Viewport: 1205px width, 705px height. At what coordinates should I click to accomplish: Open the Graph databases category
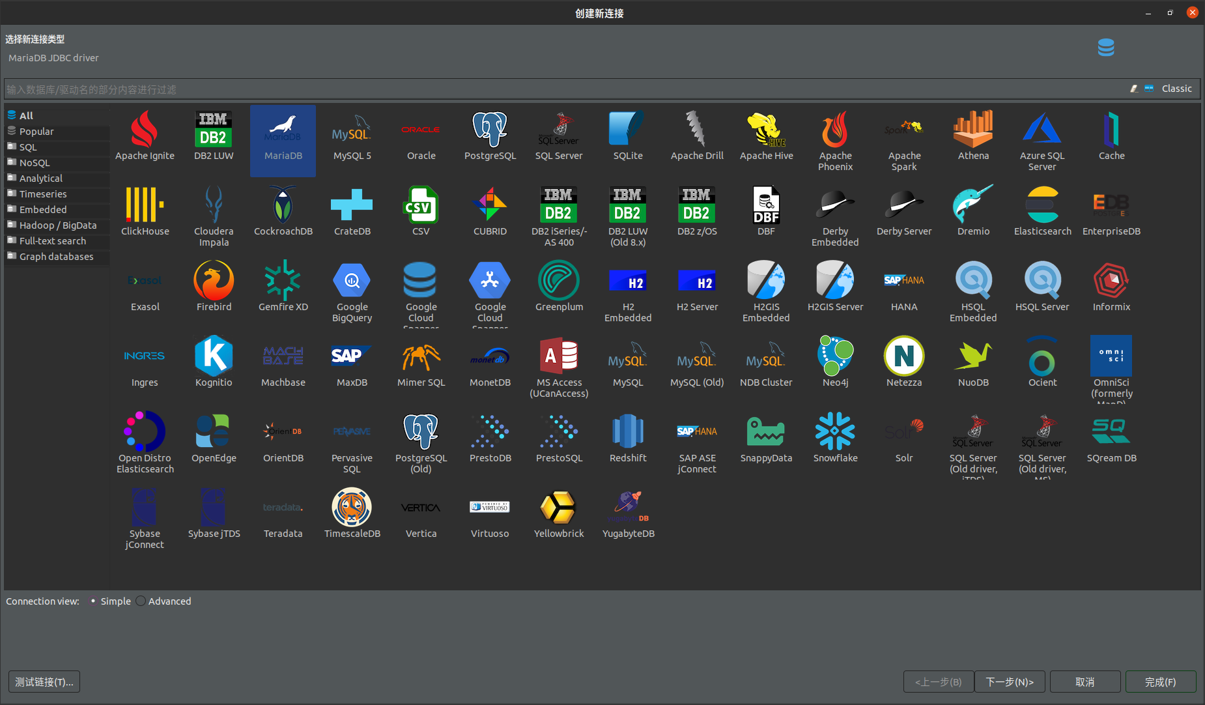tap(57, 256)
